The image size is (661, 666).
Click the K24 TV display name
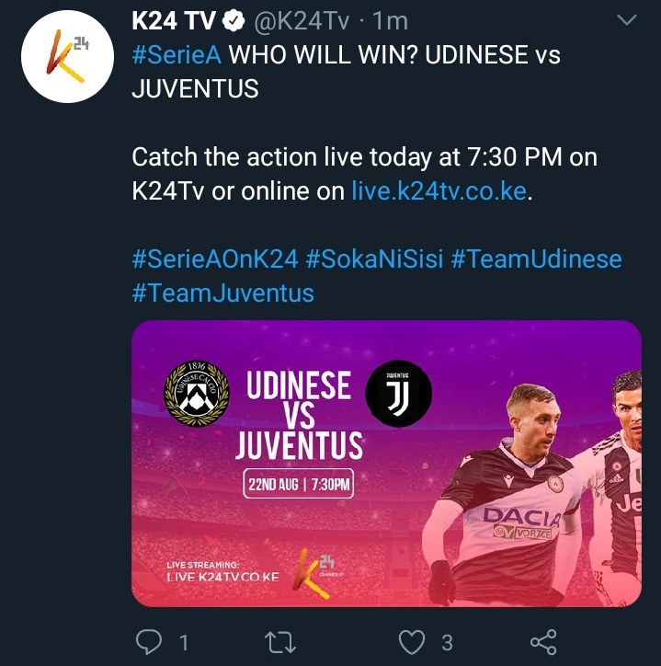[174, 20]
